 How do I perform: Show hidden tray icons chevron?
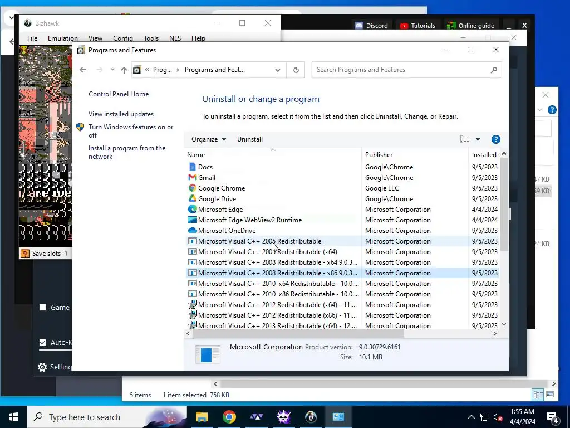click(x=471, y=417)
